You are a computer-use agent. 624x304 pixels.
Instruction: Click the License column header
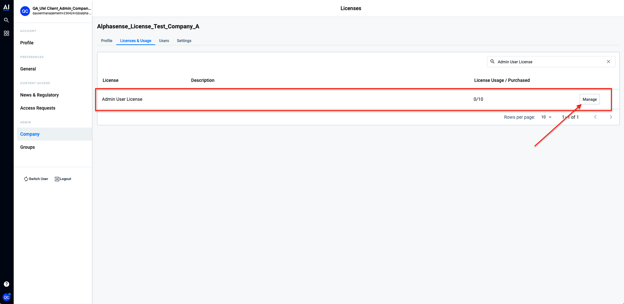click(110, 80)
